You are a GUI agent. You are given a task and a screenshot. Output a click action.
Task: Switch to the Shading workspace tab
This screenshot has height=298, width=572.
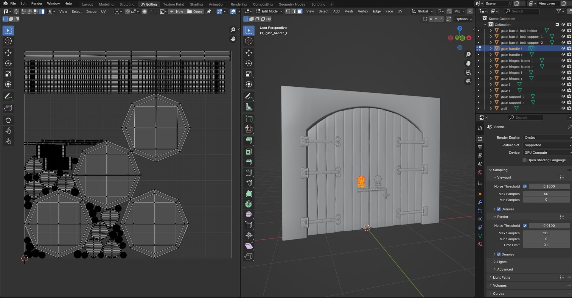(x=196, y=4)
